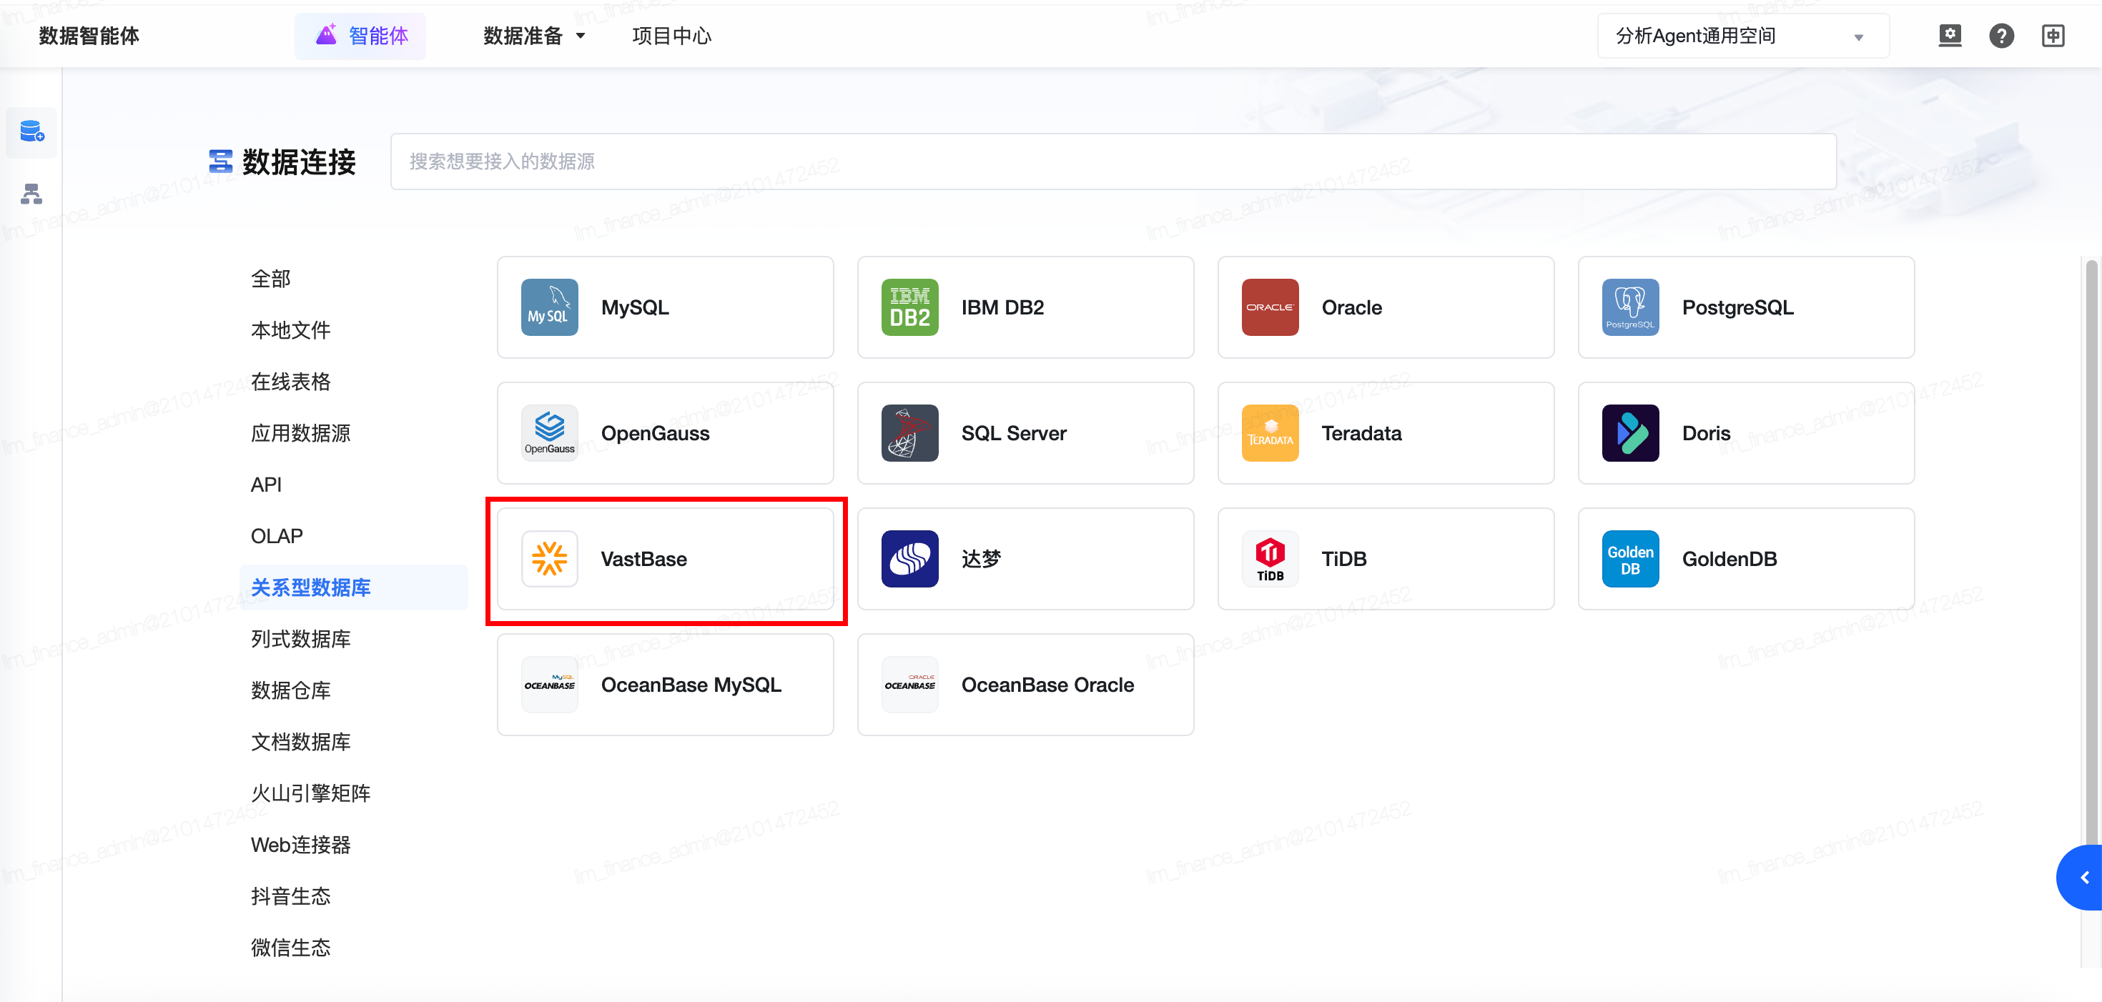The image size is (2102, 1002).
Task: Select the 数据仓库 category
Action: [290, 690]
